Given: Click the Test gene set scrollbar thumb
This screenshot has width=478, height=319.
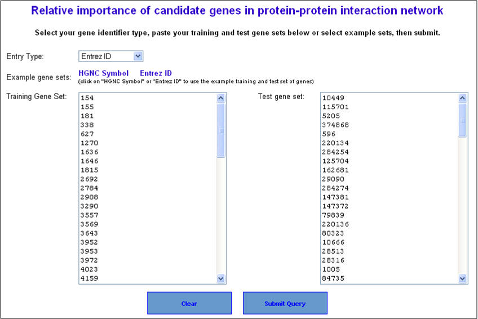Looking at the screenshot, I should 462,121.
